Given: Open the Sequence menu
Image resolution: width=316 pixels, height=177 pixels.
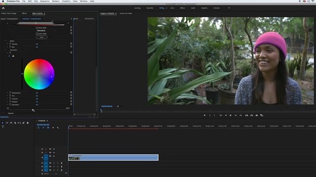Looking at the screenshot, I should click(45, 1).
